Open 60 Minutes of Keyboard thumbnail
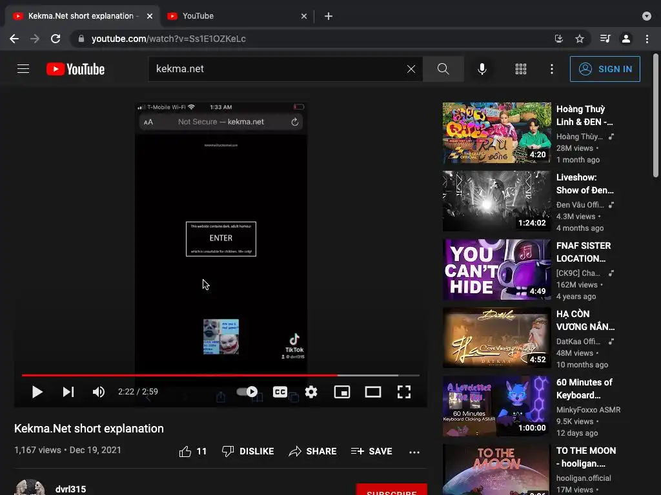Image resolution: width=661 pixels, height=495 pixels. pos(496,406)
